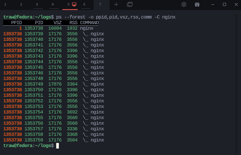This screenshot has height=155, width=241.
Task: Click the RSS value 3692
Action: tap(72, 112)
